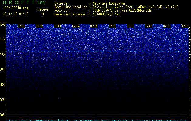191x121 pixels.
Task: Select the A504HB(yagi 4el) text
Action: coord(107,14)
